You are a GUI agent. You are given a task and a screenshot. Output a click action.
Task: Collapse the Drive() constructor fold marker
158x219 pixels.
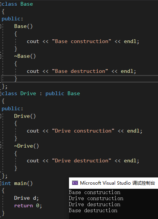coord(0,116)
